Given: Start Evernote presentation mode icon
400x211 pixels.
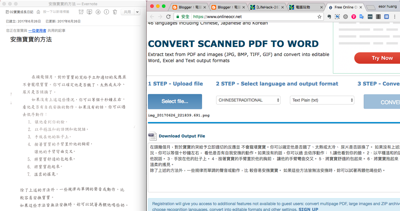Looking at the screenshot, I should coord(90,12).
